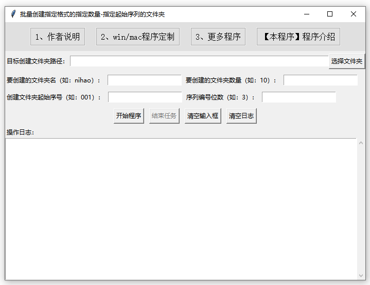Click the feather app icon in title bar
The width and height of the screenshot is (370, 285).
[13, 14]
